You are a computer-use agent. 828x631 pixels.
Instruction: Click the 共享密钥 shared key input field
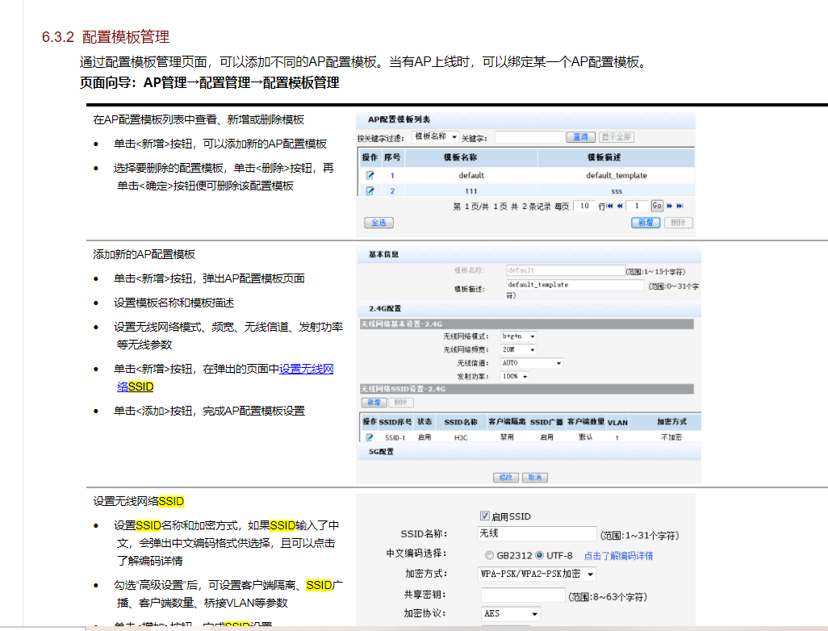[x=523, y=595]
